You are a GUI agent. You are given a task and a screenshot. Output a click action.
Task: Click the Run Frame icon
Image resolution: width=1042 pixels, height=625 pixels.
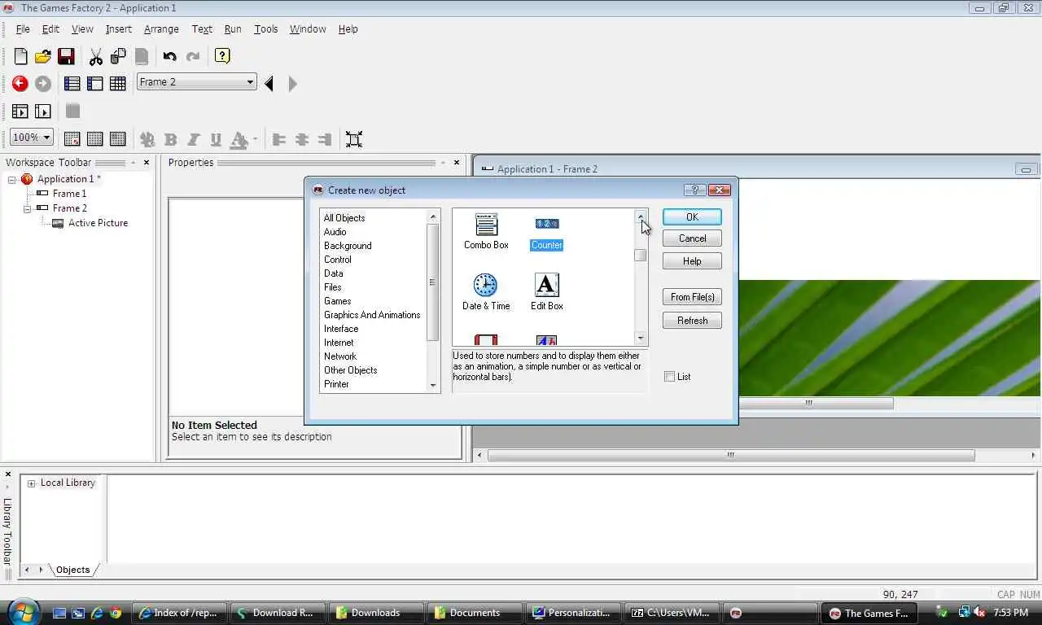pos(43,111)
